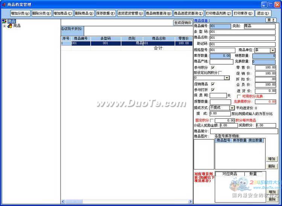282x206 pixels.
Task: Click 打印库存 (K) button
Action: (243, 13)
